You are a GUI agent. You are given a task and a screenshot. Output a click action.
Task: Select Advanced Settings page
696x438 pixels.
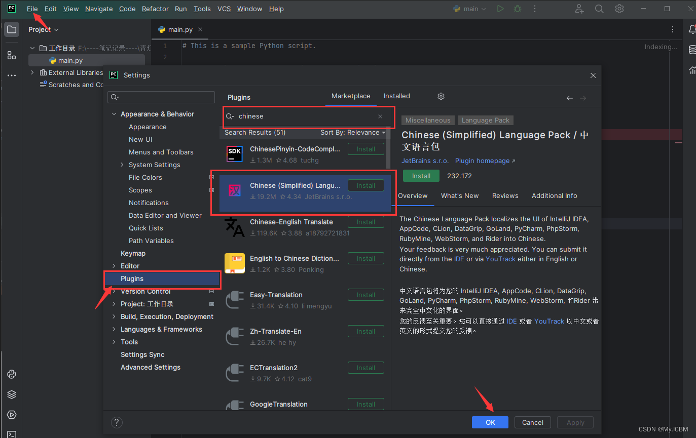coord(151,368)
